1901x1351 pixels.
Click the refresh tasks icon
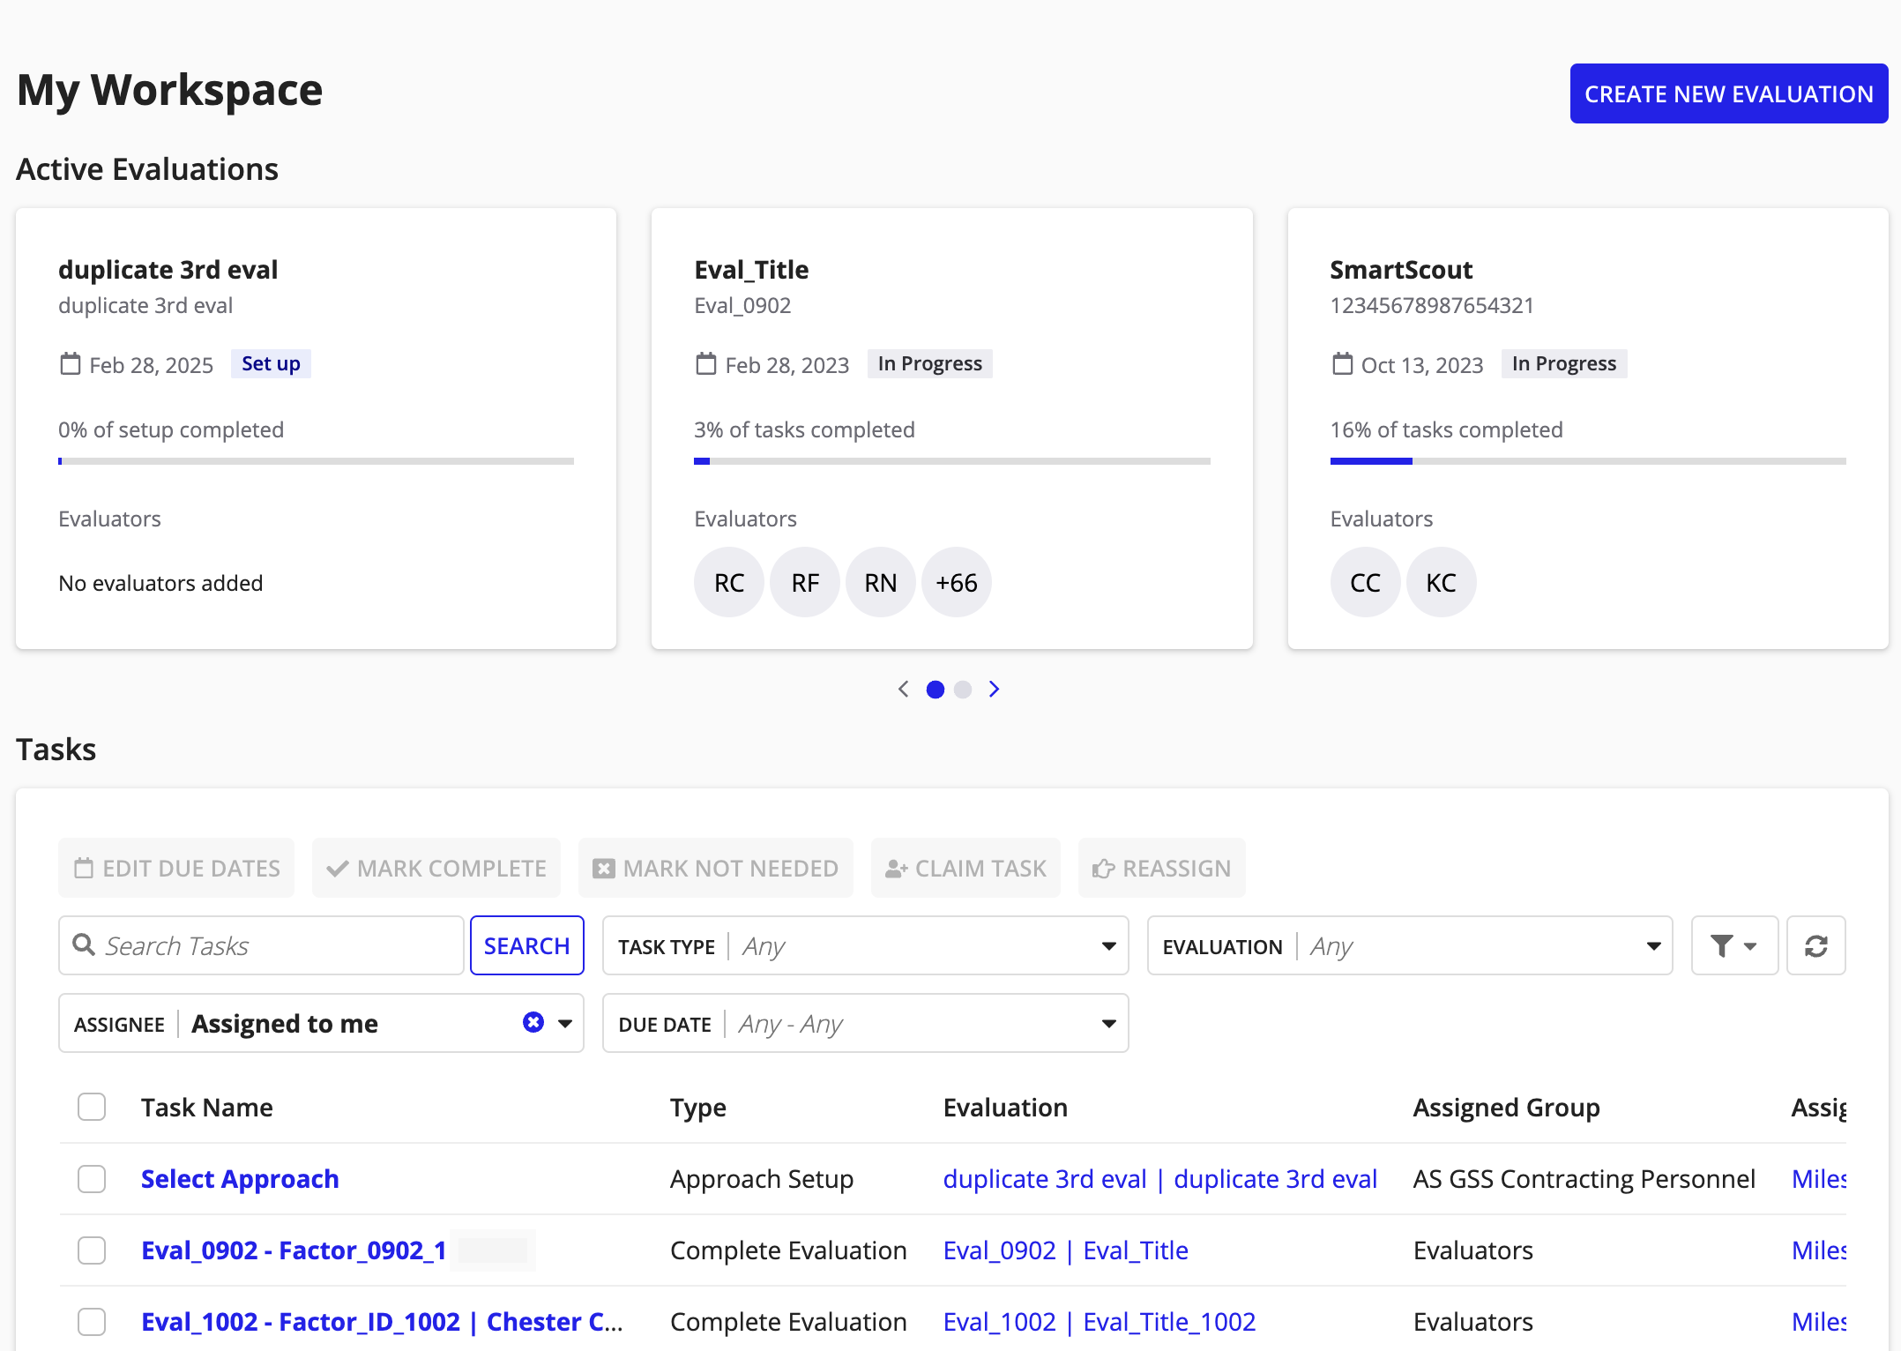(1815, 945)
